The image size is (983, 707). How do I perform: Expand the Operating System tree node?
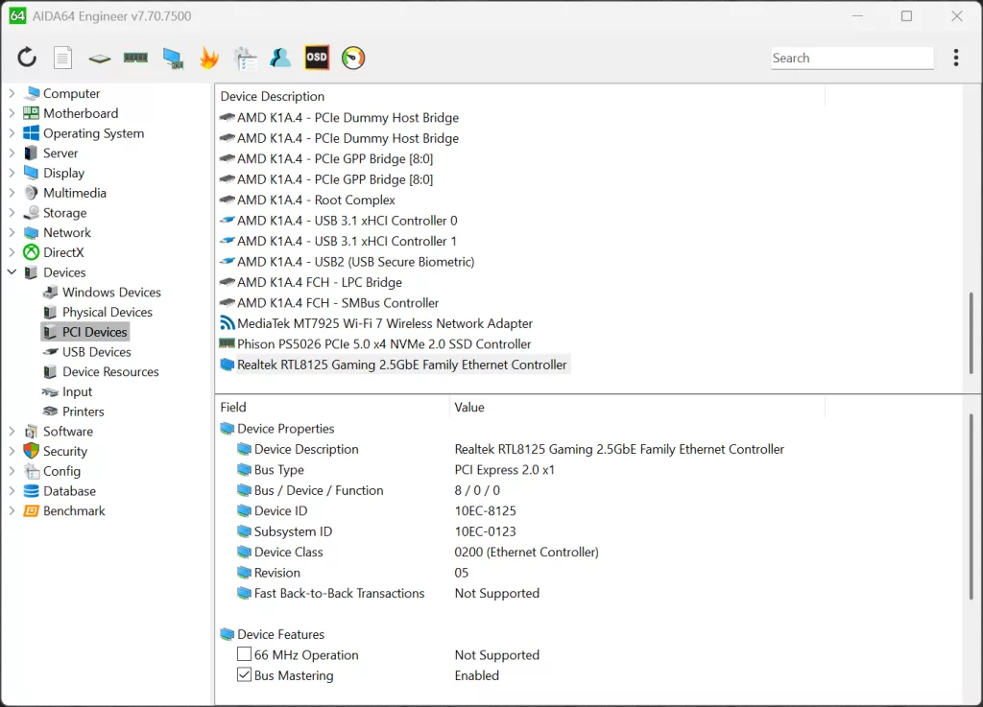point(12,133)
